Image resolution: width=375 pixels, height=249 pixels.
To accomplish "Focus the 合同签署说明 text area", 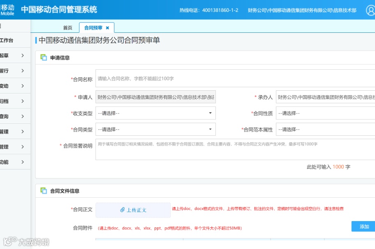I will 235,149.
